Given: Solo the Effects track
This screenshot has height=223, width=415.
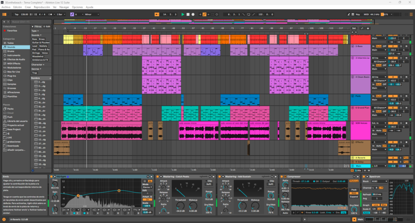Looking at the screenshot, I should pyautogui.click(x=401, y=142).
